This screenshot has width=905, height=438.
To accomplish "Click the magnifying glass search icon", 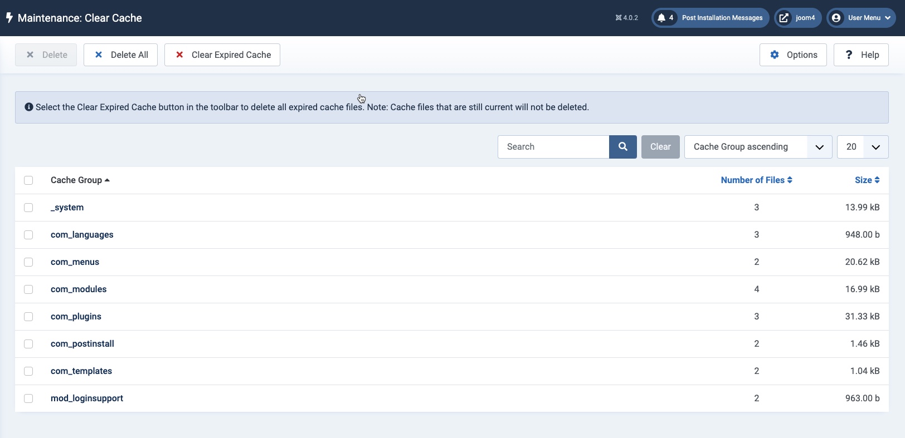I will pos(622,147).
